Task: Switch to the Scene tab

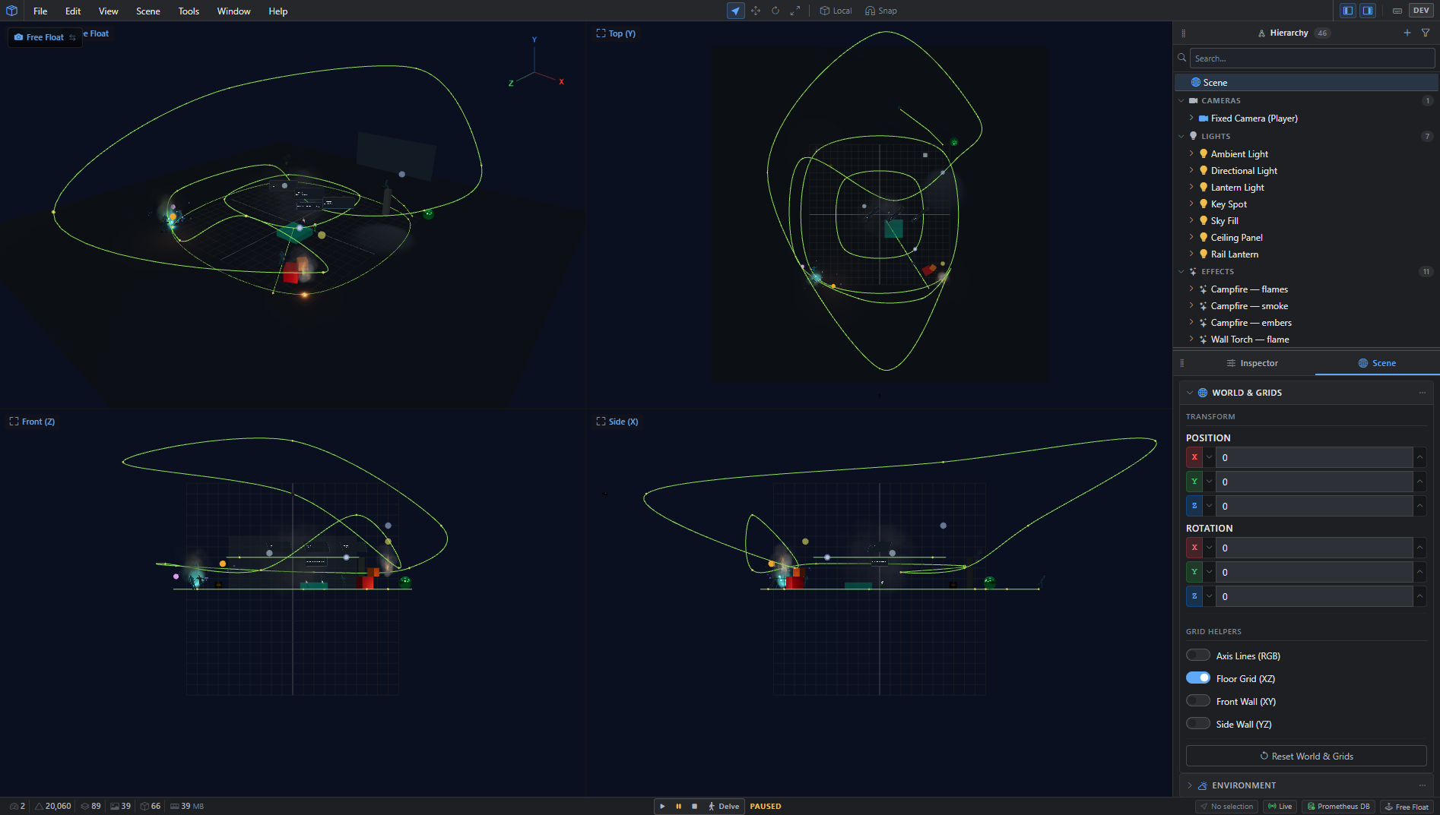Action: coord(1377,363)
